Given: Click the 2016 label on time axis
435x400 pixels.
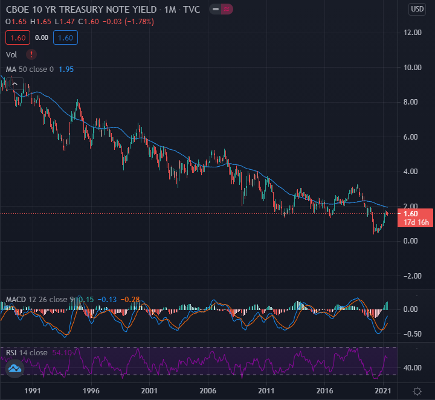Looking at the screenshot, I should pyautogui.click(x=324, y=391).
